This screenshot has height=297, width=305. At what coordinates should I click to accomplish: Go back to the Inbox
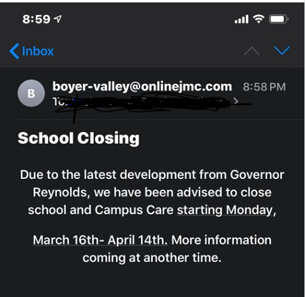(x=32, y=51)
